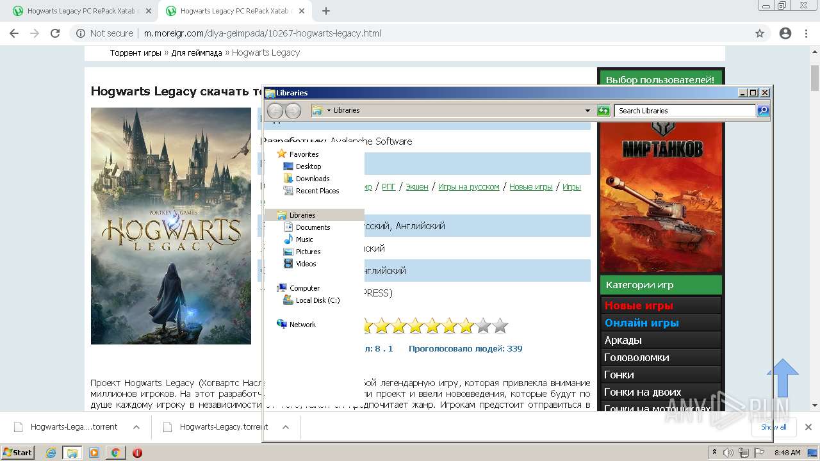Open Videos library
The image size is (820, 461).
[306, 264]
